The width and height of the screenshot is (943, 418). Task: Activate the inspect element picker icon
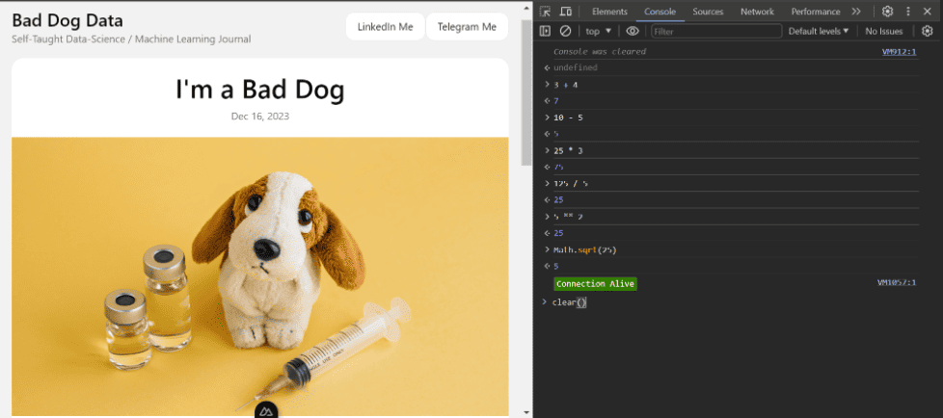click(546, 12)
